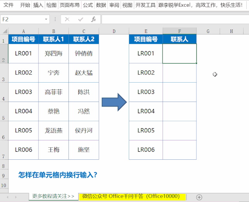
Task: Select column C header
Action: [84, 31]
